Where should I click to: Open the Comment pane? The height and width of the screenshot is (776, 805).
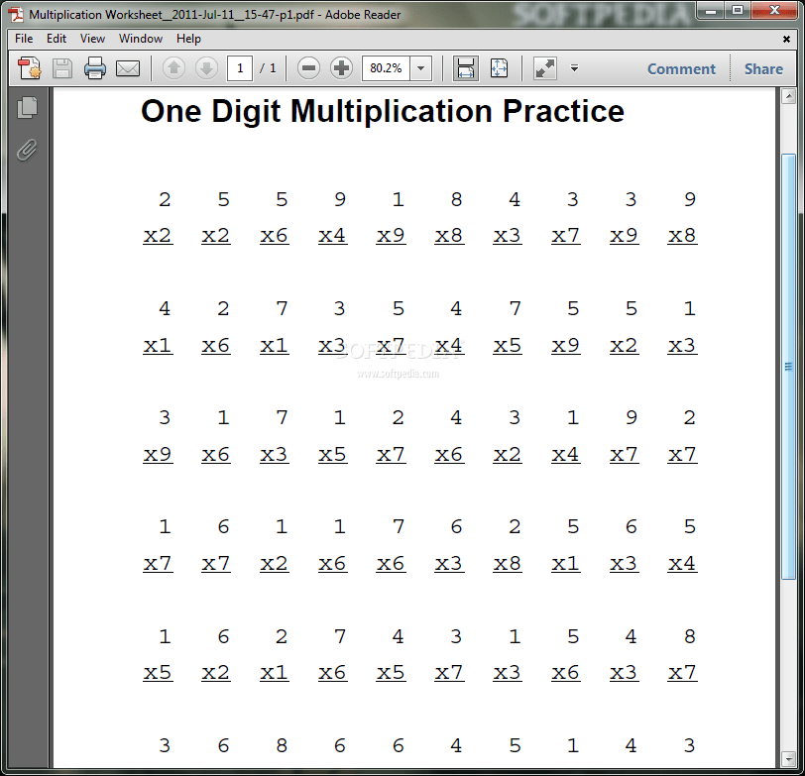point(681,68)
